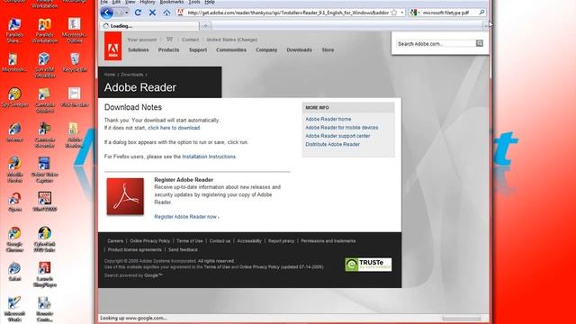Click United States (Change) region link
The width and height of the screenshot is (576, 324).
point(232,40)
